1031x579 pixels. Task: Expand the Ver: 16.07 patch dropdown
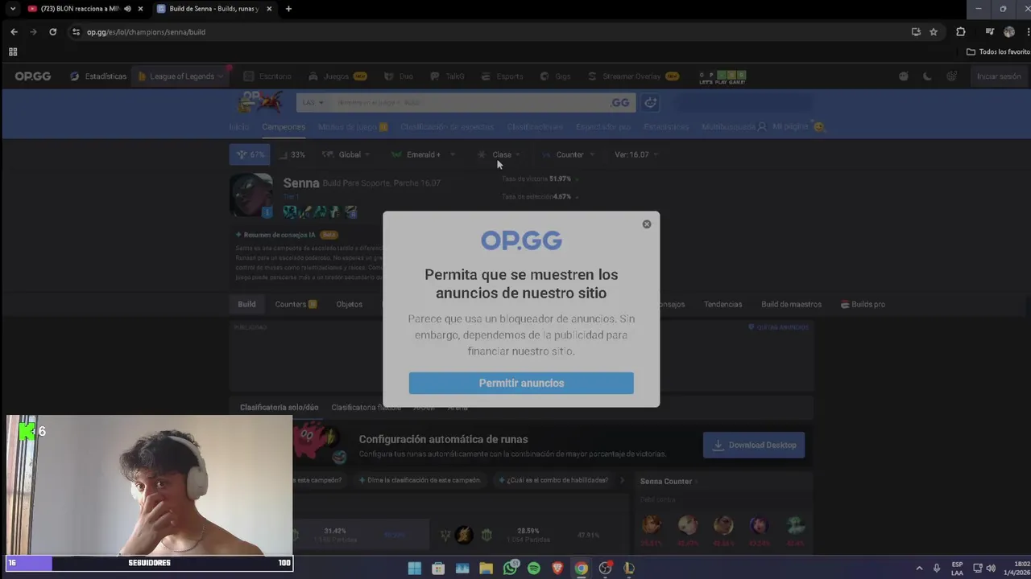(636, 154)
